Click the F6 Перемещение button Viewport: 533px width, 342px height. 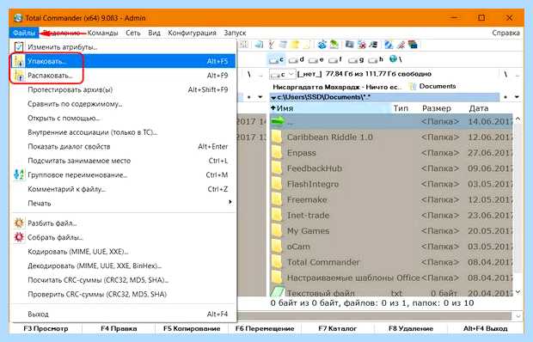pos(265,329)
